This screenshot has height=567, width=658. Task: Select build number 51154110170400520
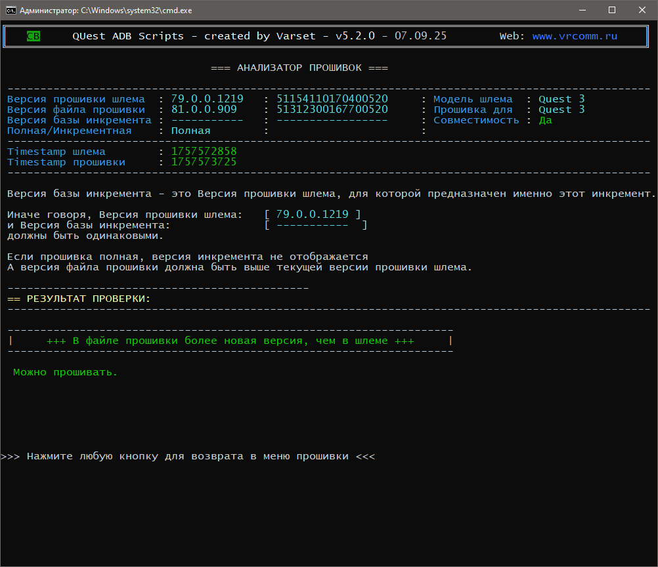[x=332, y=99]
